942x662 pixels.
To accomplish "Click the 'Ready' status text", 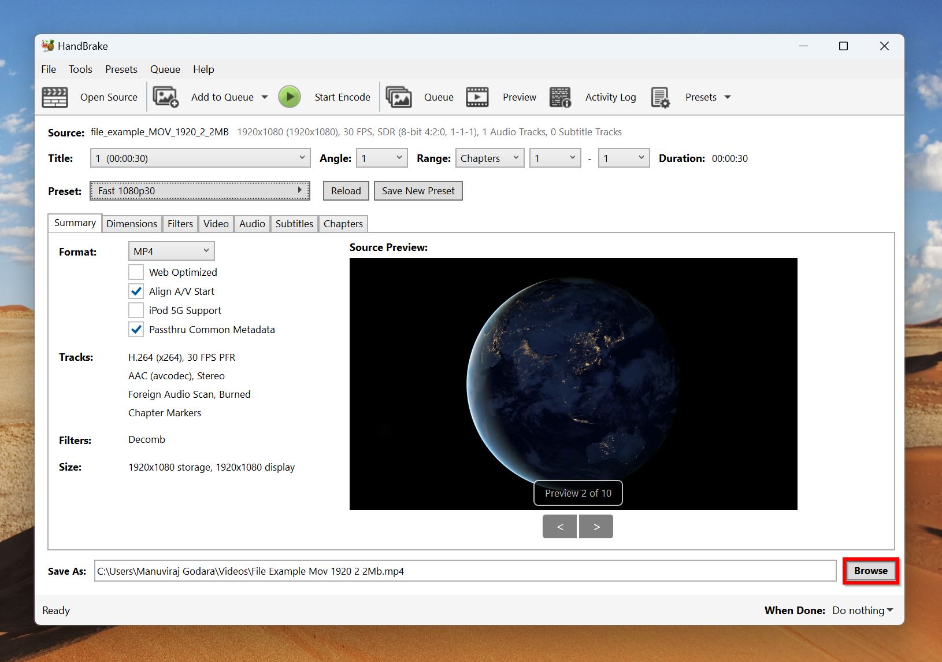I will pos(56,611).
